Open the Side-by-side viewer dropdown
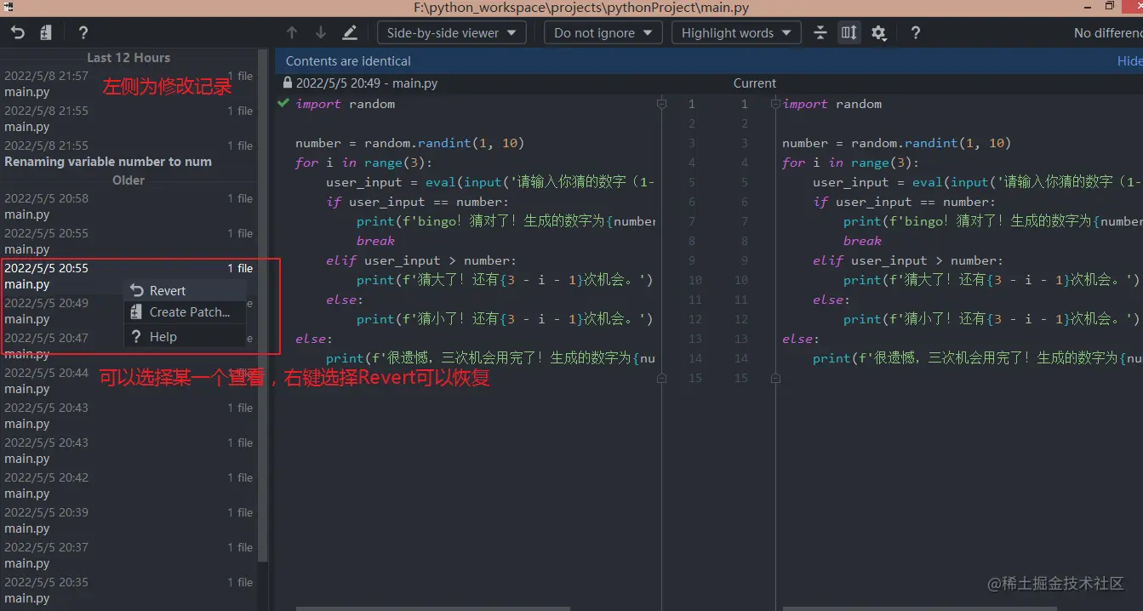The height and width of the screenshot is (611, 1143). tap(452, 32)
